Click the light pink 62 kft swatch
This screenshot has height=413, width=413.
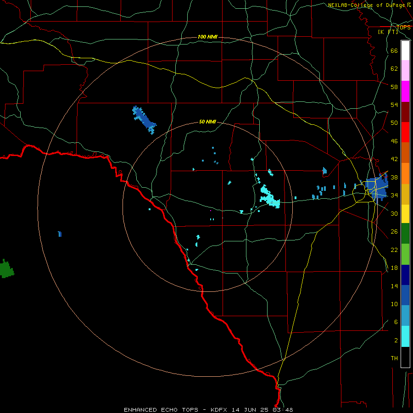click(x=405, y=71)
